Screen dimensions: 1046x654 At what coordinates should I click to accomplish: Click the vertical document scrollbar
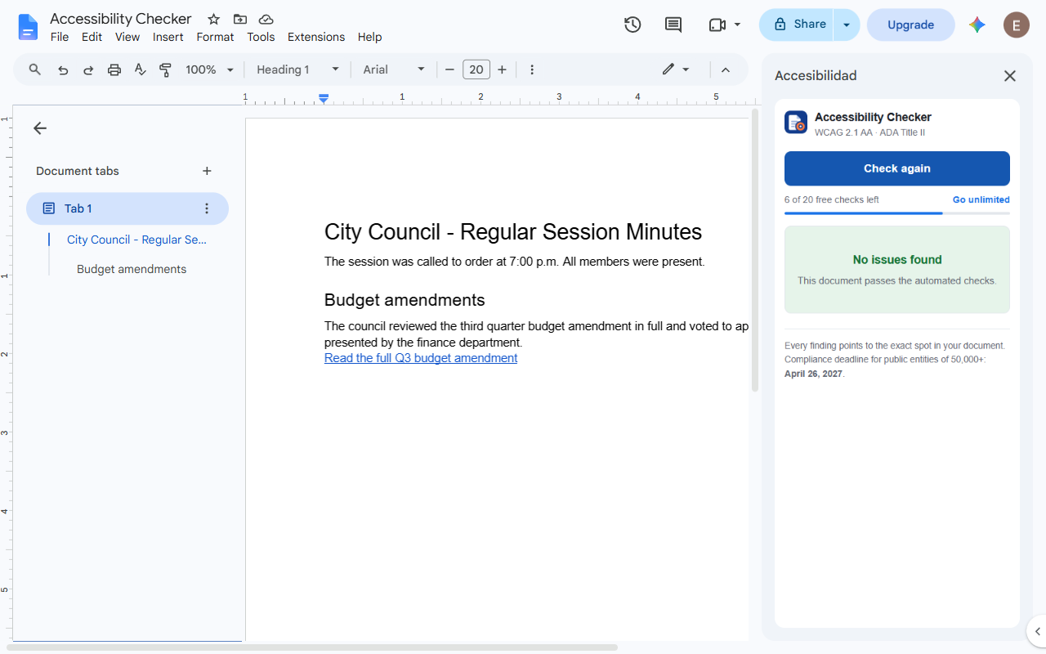coord(755,249)
